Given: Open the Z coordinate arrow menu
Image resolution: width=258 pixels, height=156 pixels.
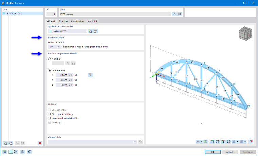Looking at the screenshot, I should (x=72, y=85).
